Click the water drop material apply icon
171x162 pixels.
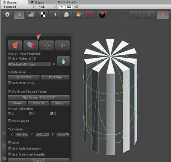[63, 61]
